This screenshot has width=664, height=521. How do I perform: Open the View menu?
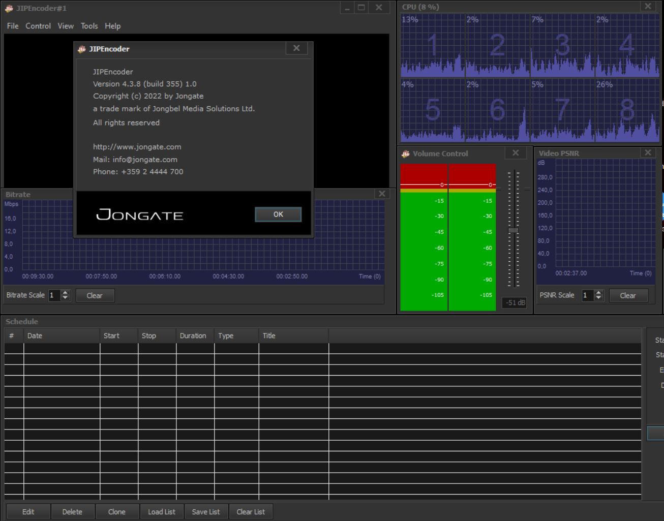point(66,26)
